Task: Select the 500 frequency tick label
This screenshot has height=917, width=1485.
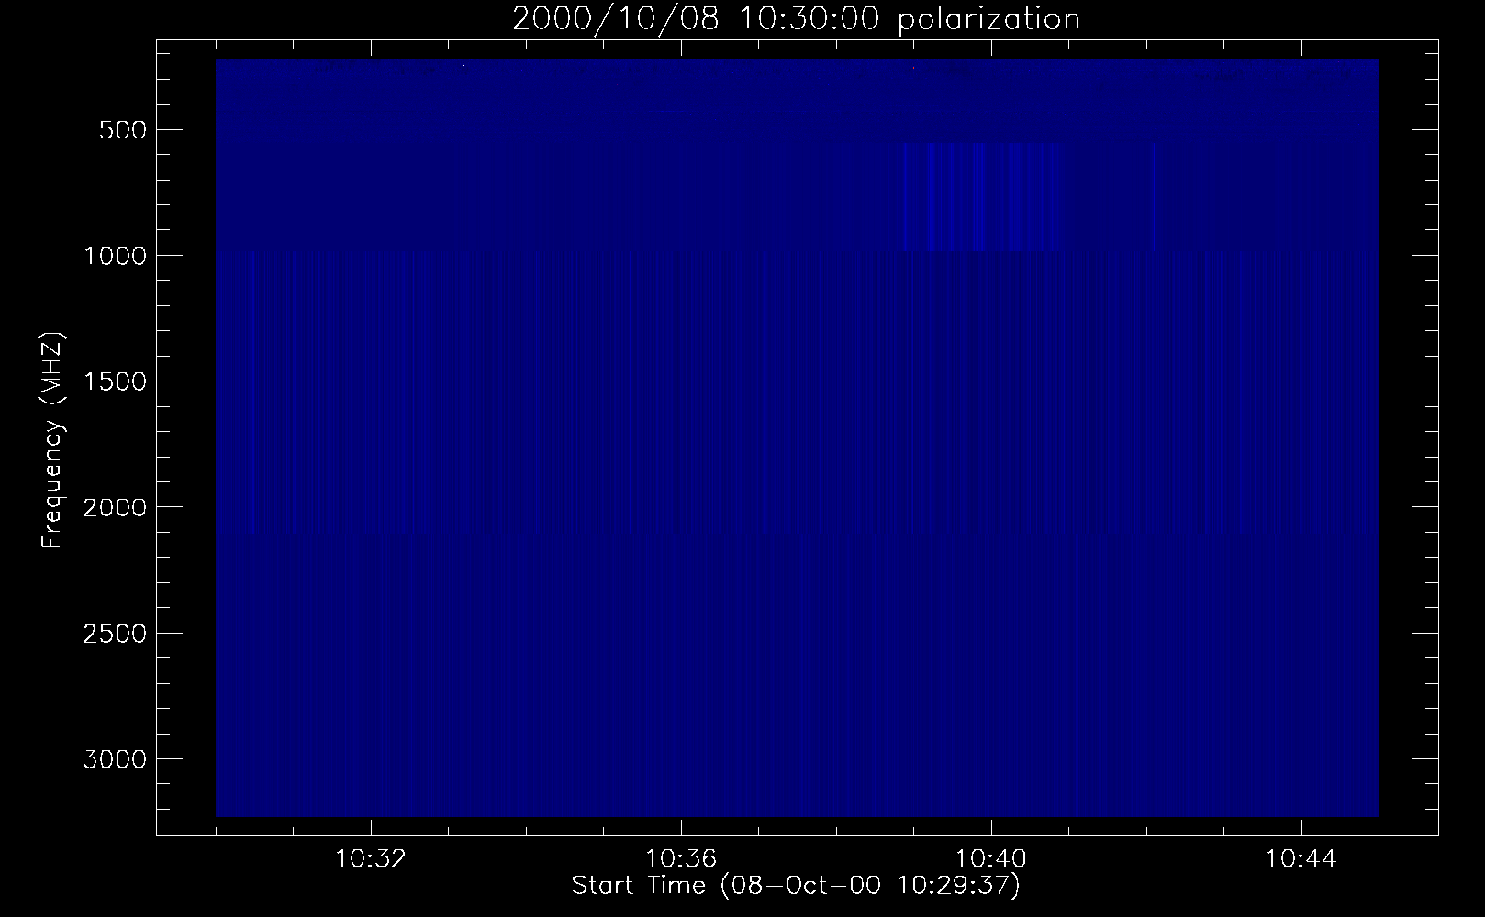Action: coord(123,130)
